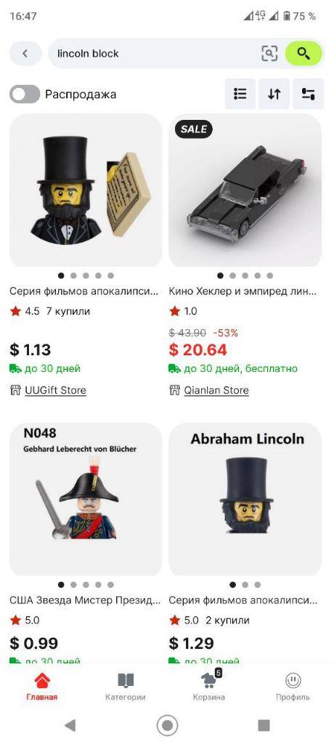Tap Android back navigation triangle
334x744 pixels.
tap(70, 725)
